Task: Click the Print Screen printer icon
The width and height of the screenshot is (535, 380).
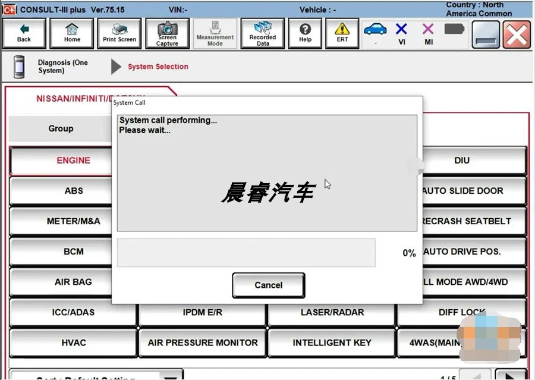Action: click(119, 33)
